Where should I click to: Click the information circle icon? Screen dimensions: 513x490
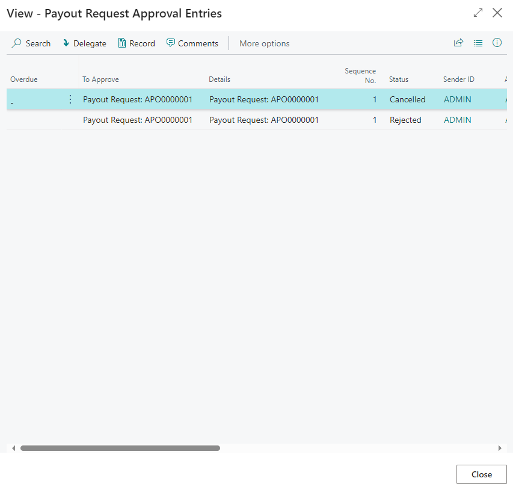(x=496, y=43)
